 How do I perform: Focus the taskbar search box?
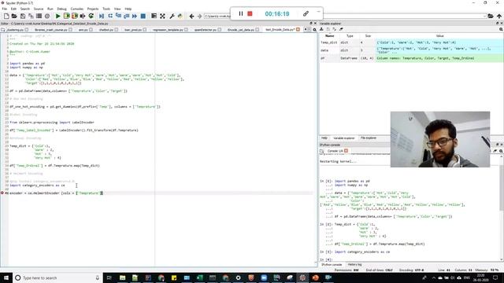click(57, 277)
